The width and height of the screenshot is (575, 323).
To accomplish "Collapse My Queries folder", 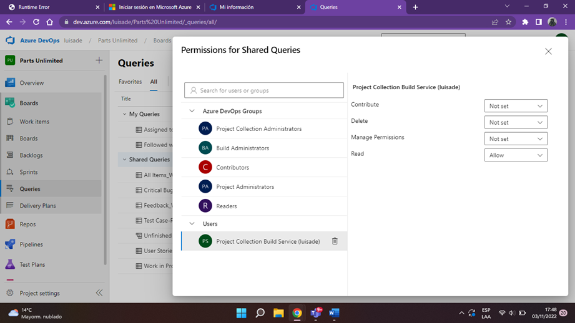I will tap(124, 114).
